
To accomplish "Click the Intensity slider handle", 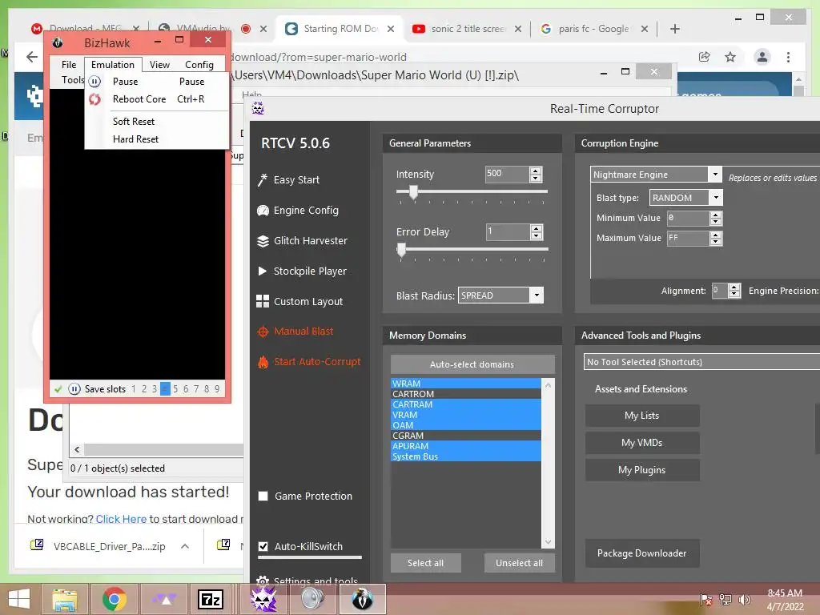I will [413, 192].
